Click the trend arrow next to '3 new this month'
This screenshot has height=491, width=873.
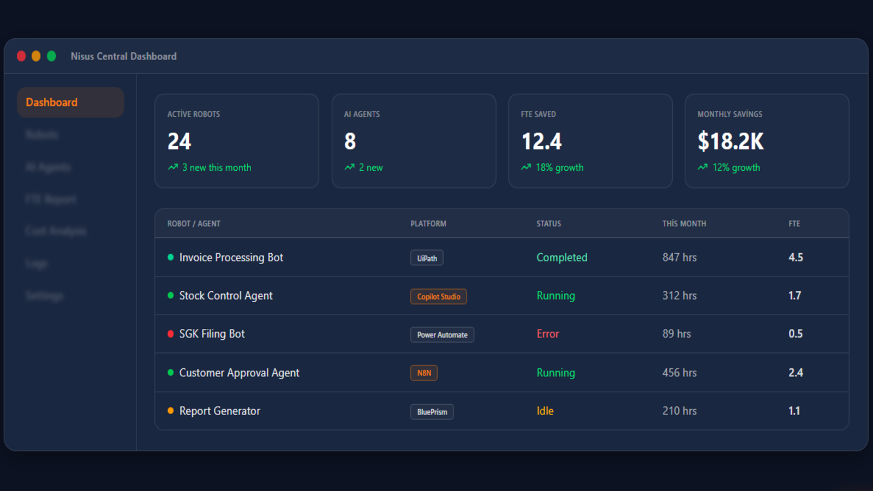coord(173,167)
